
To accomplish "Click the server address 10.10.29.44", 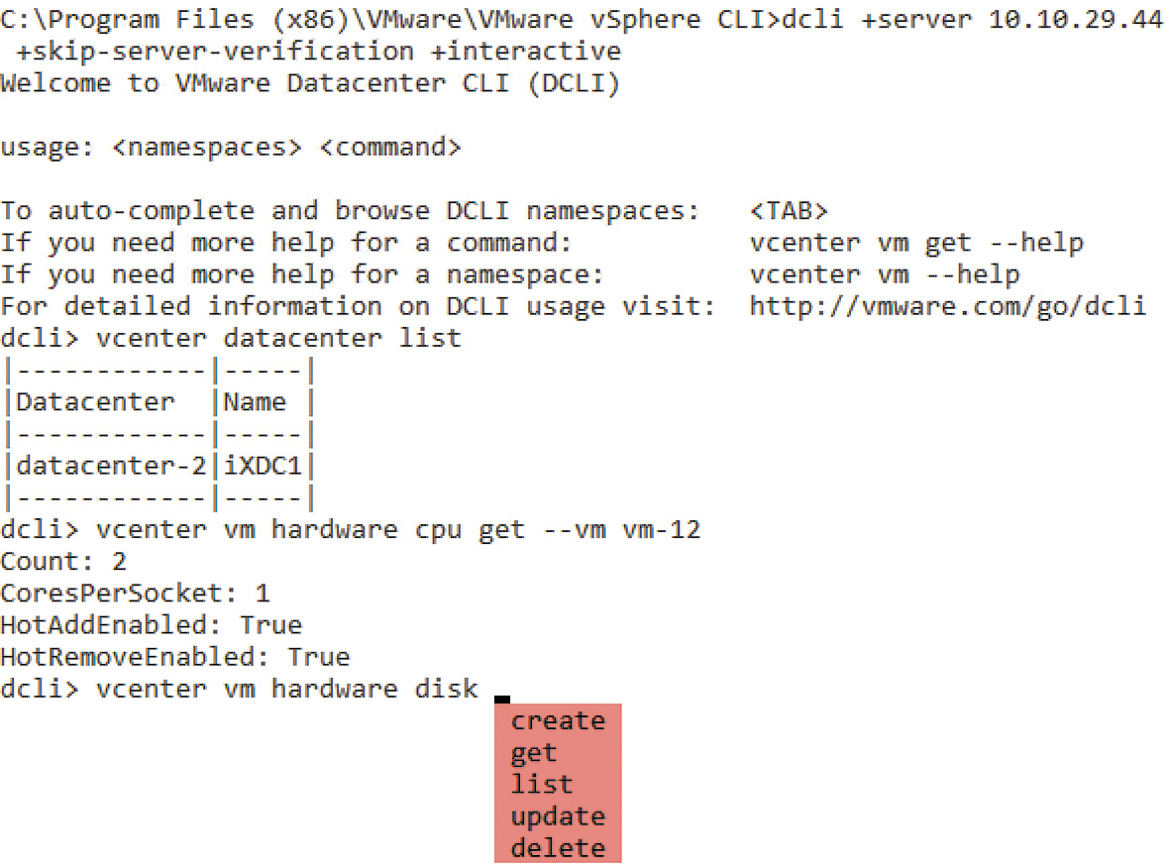I will pyautogui.click(x=1075, y=21).
